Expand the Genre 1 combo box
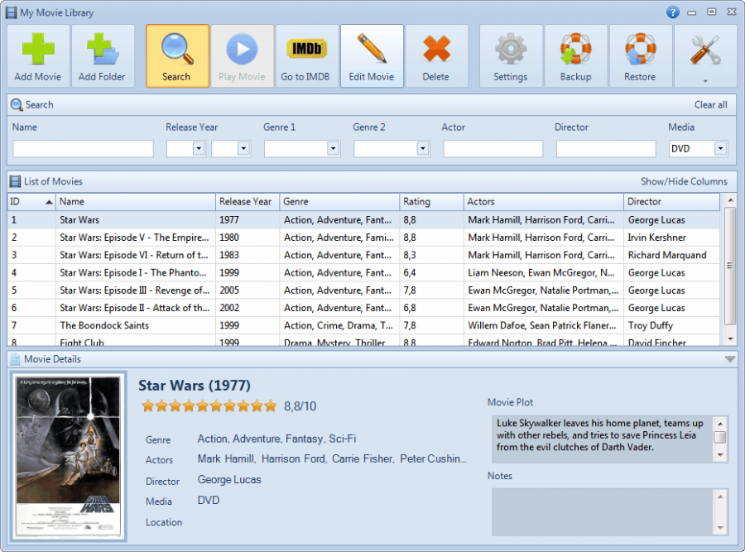Image resolution: width=745 pixels, height=552 pixels. (x=333, y=149)
